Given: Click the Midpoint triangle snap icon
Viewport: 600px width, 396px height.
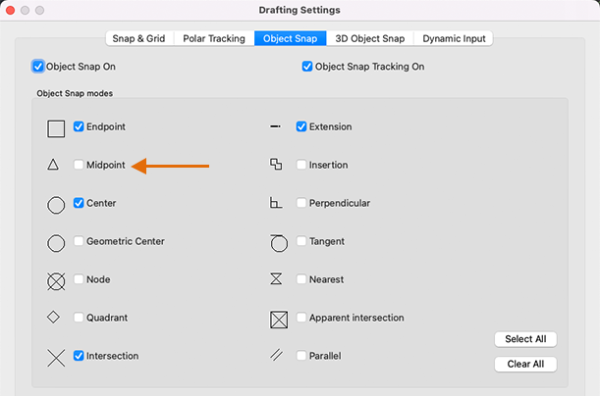Looking at the screenshot, I should point(53,166).
